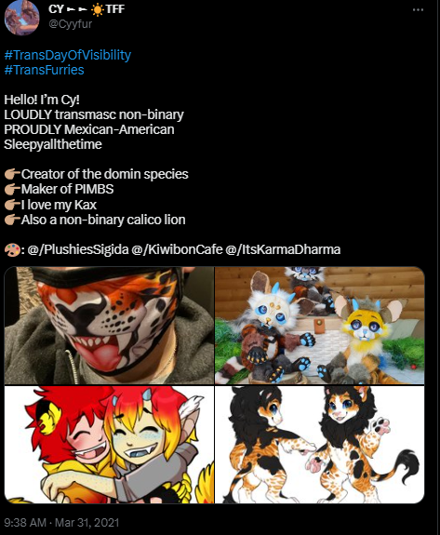Open the @Cyyfur handle
This screenshot has height=535, width=440.
[71, 24]
